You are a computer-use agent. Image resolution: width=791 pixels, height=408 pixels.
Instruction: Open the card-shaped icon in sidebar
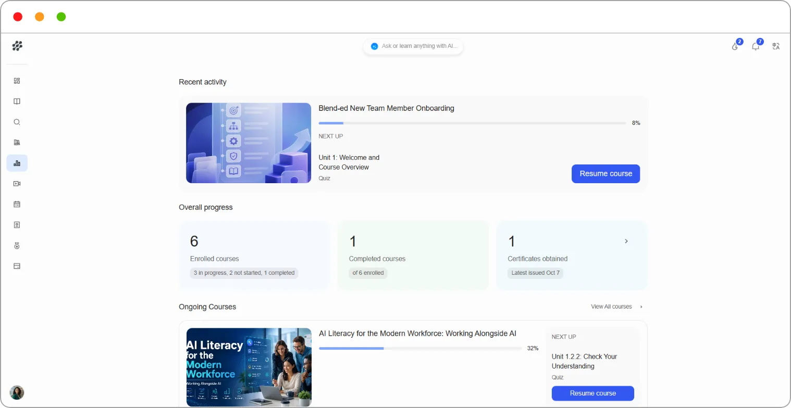17,266
